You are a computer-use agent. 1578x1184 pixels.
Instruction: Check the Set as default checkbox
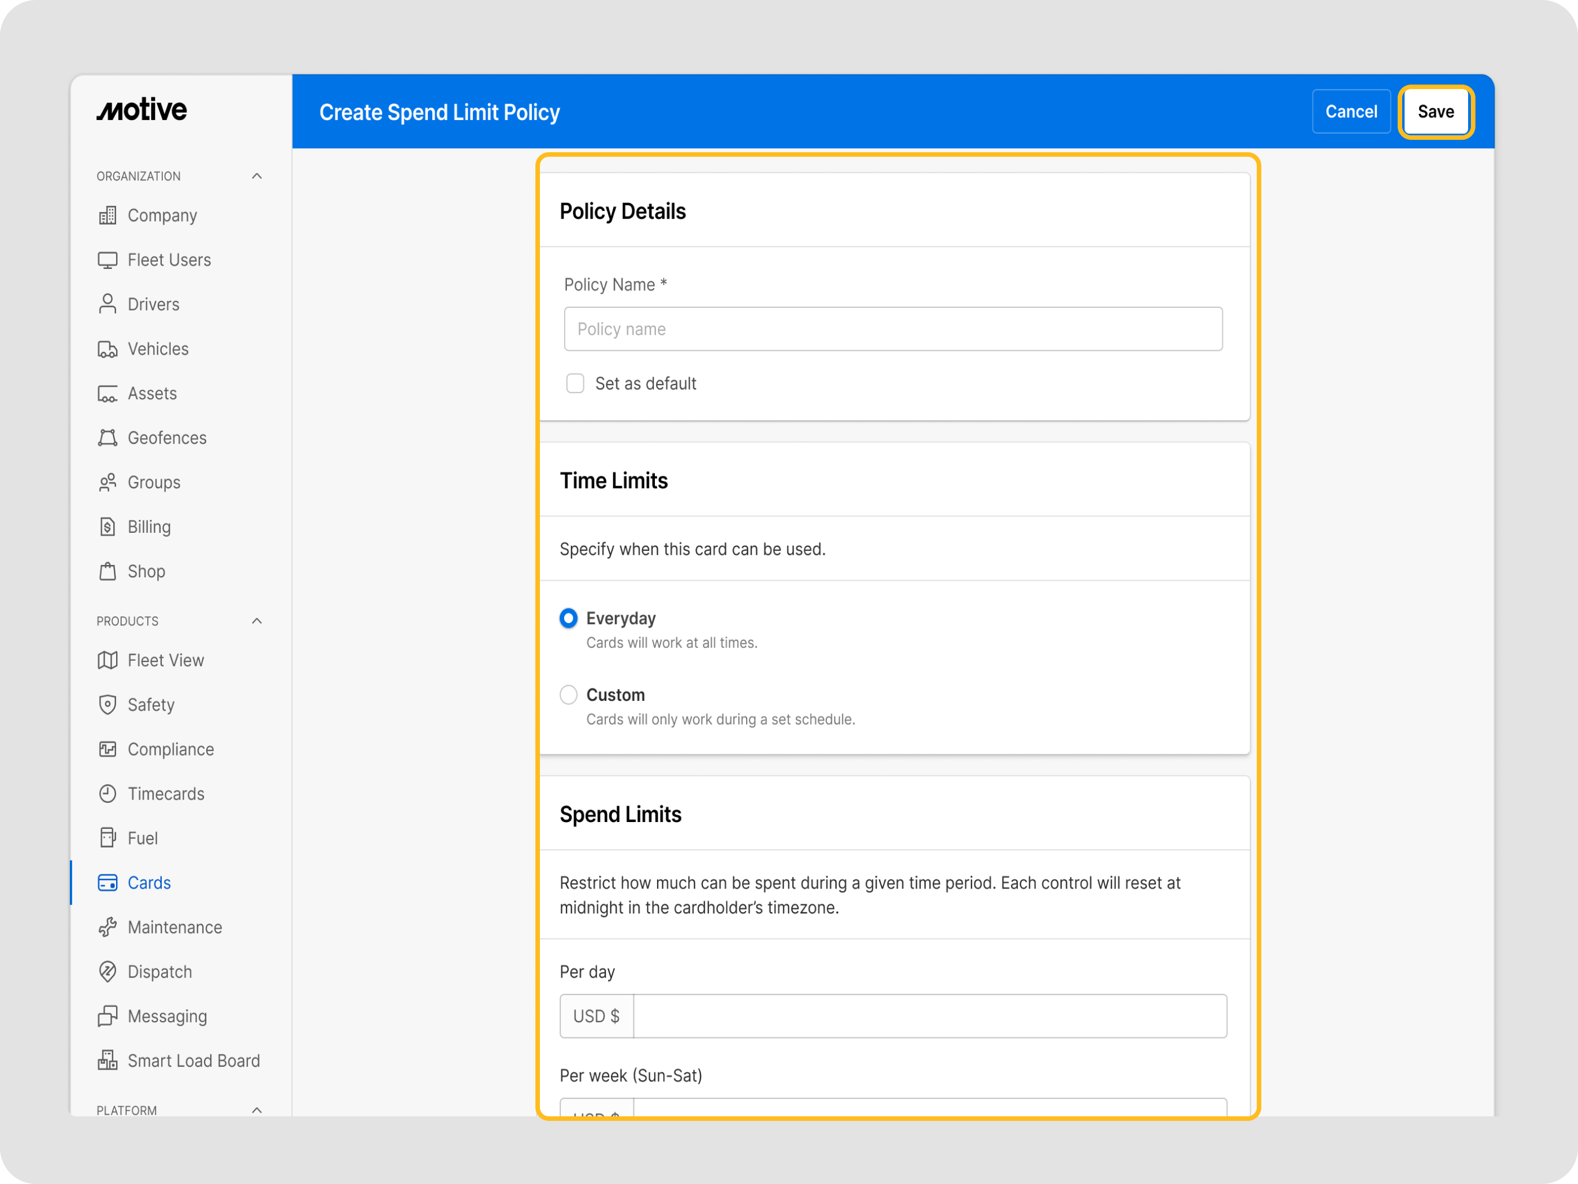[575, 383]
